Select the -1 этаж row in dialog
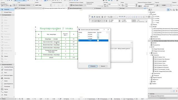Screen dimensions: 178x100 (93, 41)
